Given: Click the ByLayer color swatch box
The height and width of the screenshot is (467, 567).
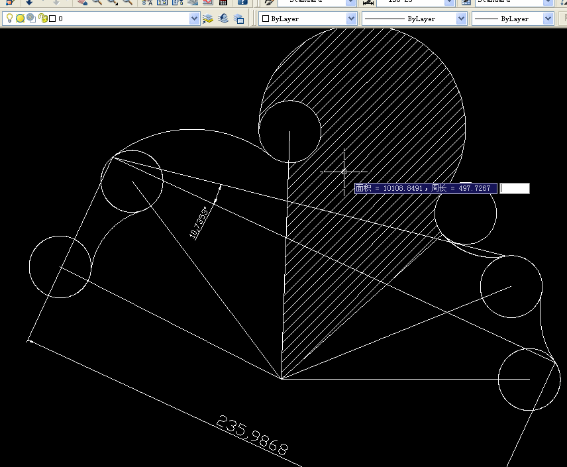Looking at the screenshot, I should coord(266,19).
